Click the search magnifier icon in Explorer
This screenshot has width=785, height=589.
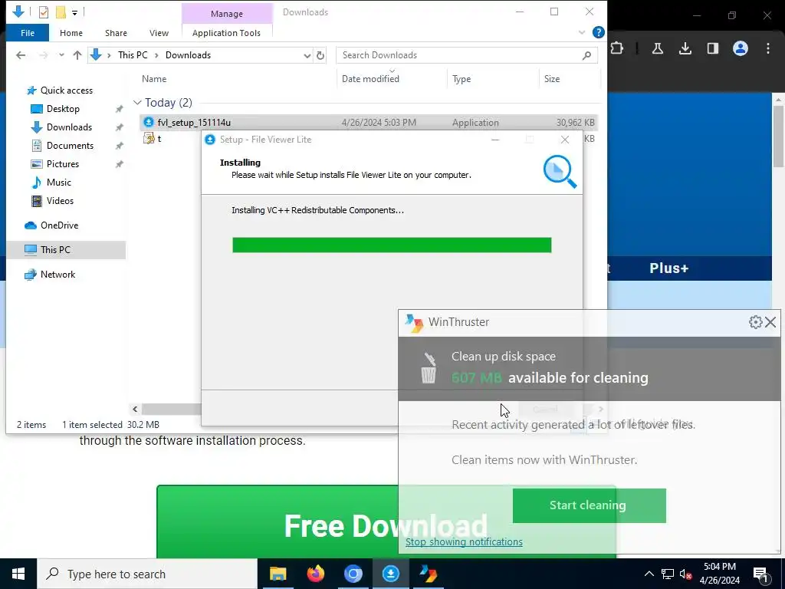pyautogui.click(x=587, y=55)
